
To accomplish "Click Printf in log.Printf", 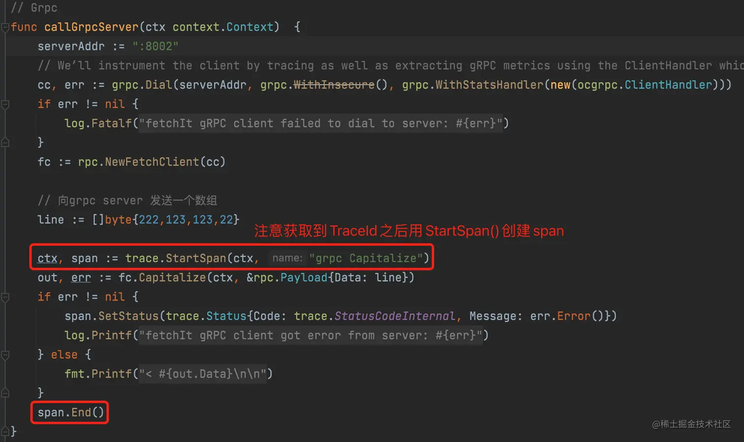I will [x=112, y=335].
